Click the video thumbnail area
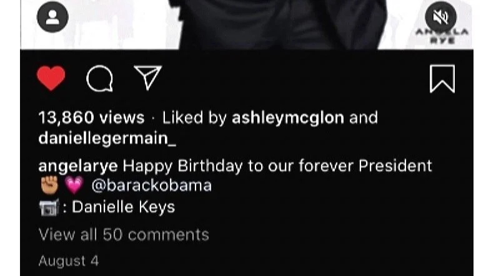Screen dimensions: 496x276 [247, 24]
